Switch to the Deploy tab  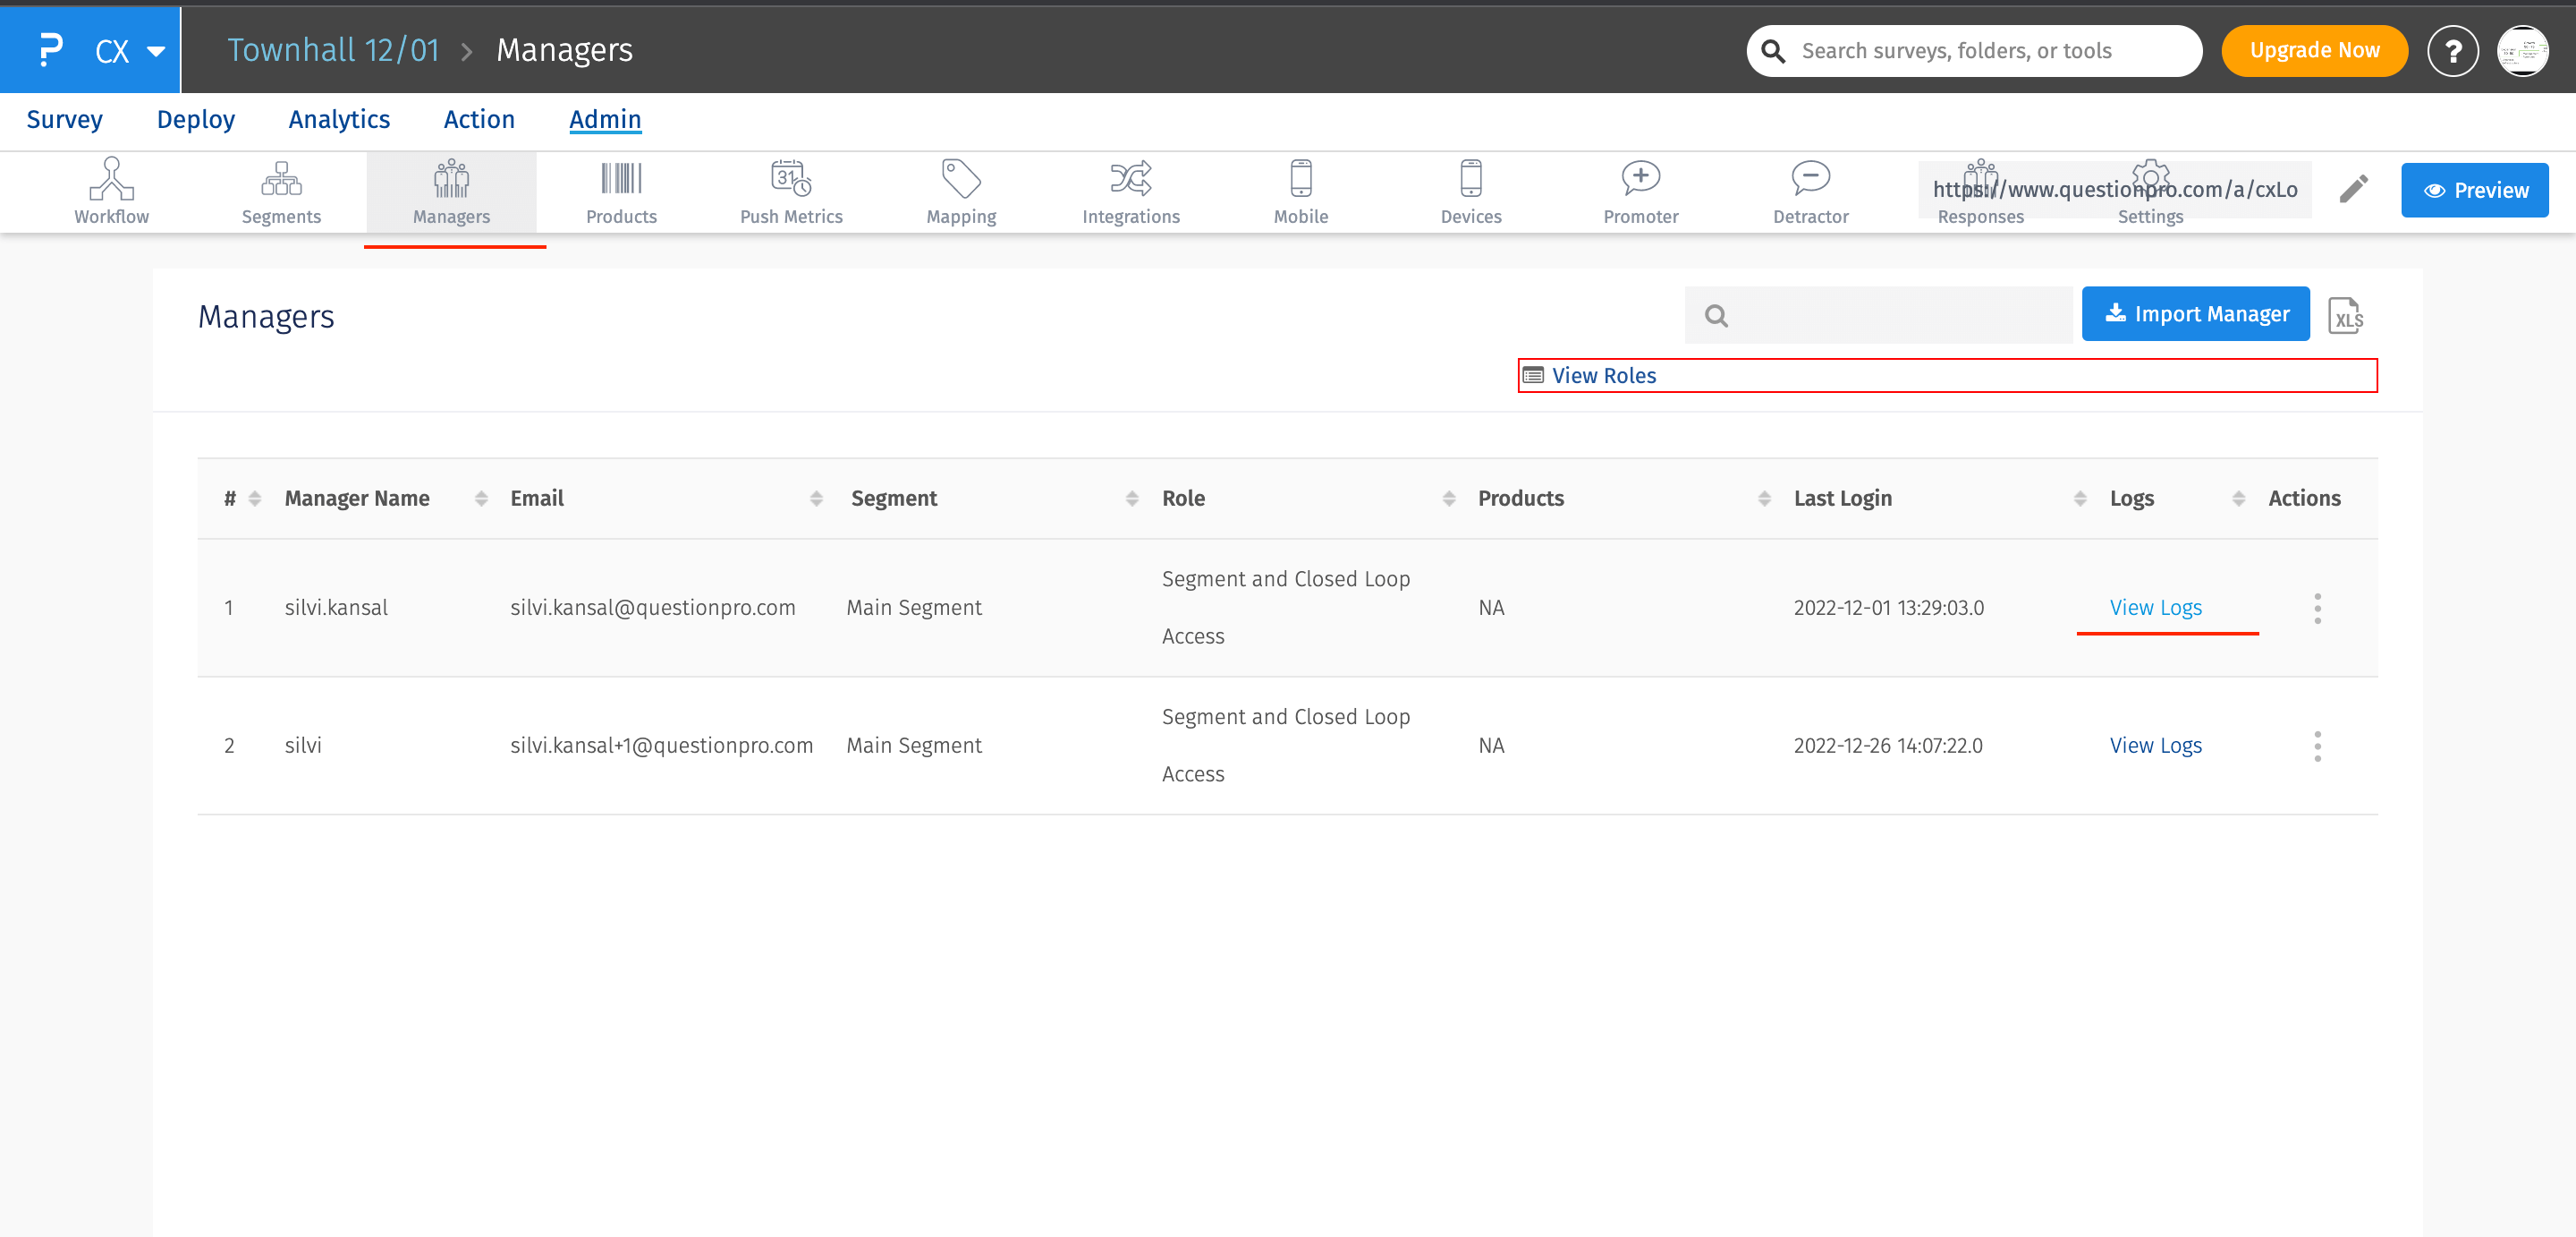[x=195, y=120]
